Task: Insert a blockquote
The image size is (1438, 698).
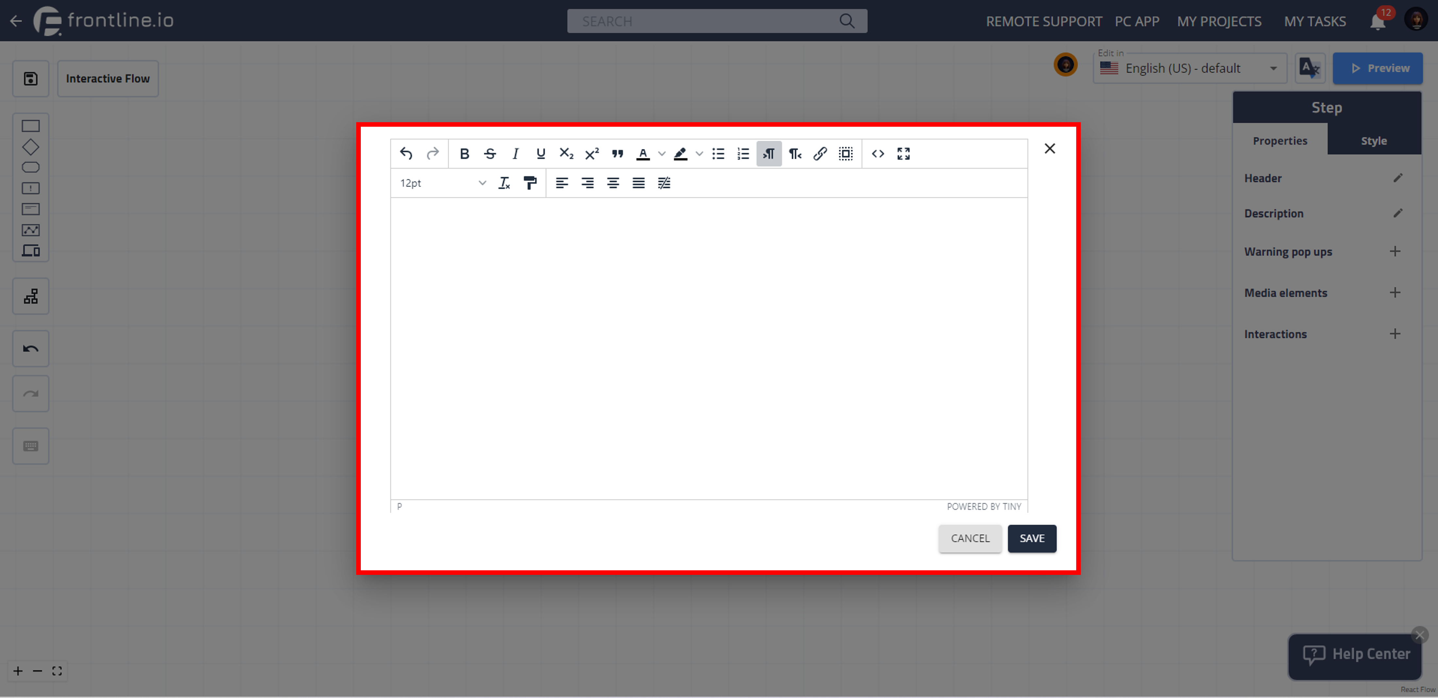Action: 617,154
